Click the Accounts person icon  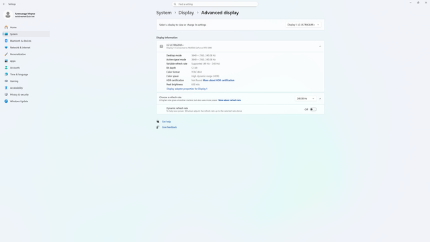6,67
